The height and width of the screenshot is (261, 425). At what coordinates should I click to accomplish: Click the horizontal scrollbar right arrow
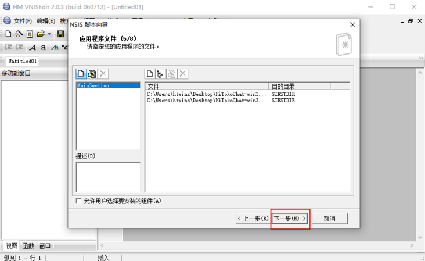412,245
